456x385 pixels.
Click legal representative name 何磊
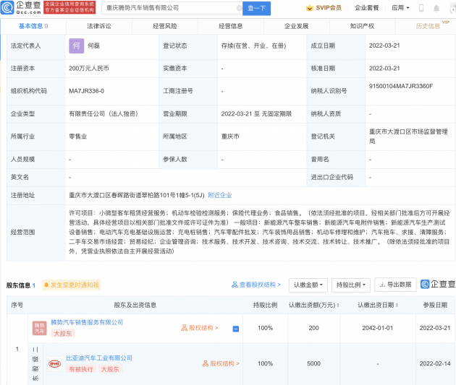pos(93,46)
